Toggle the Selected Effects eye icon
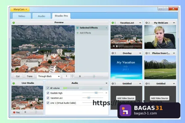This screenshot has width=185, height=123. (77, 28)
